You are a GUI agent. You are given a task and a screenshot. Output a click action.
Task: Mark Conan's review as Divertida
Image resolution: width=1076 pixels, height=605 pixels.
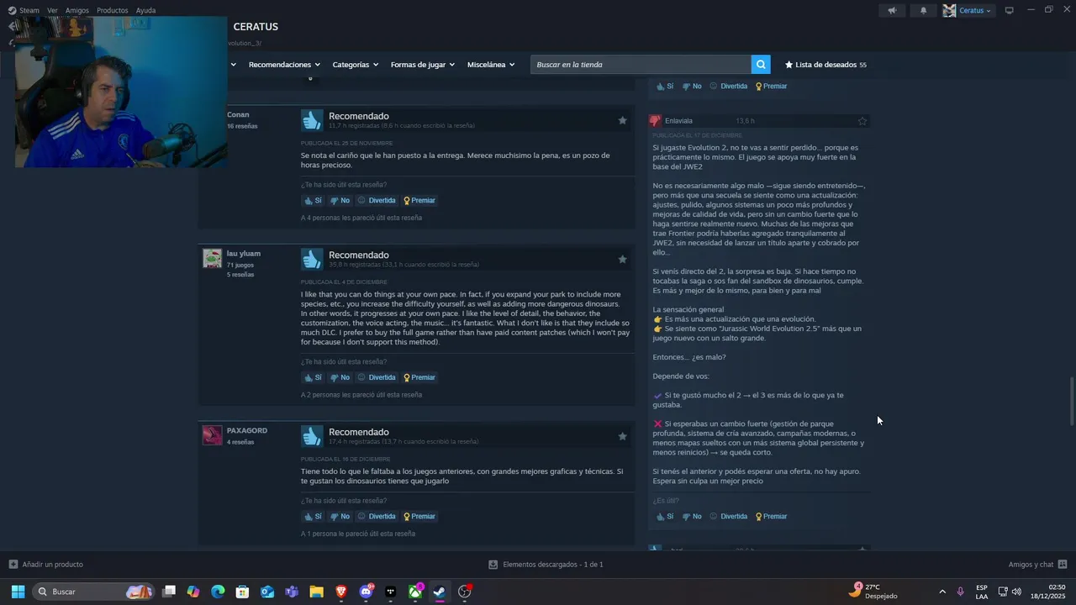376,201
